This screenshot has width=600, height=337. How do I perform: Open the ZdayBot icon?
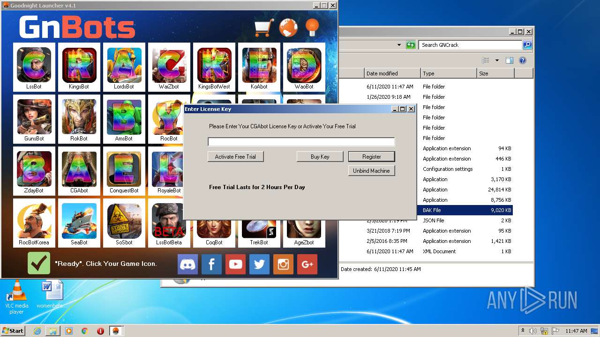(34, 171)
